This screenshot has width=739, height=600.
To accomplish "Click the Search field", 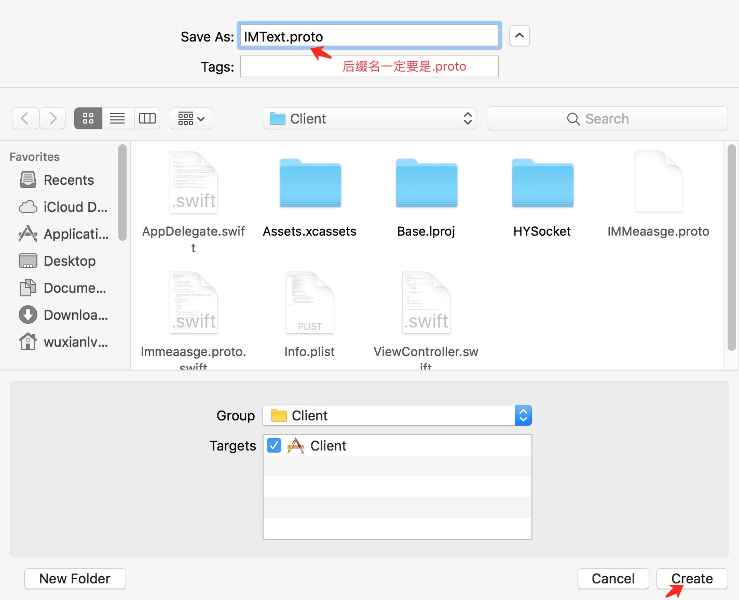I will coord(607,118).
